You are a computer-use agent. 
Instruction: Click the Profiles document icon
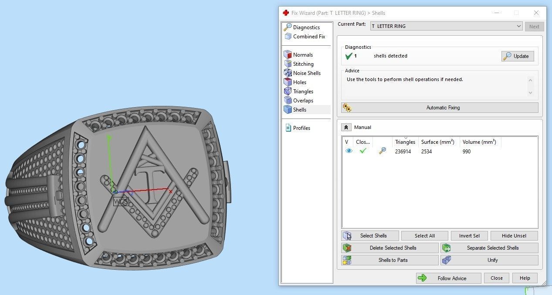(x=288, y=128)
